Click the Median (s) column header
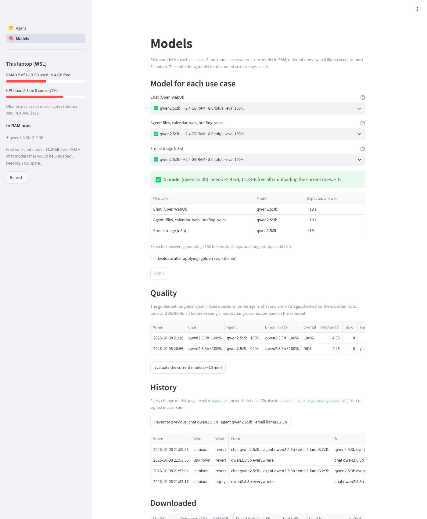Screen dimensions: 427x519 point(330,327)
